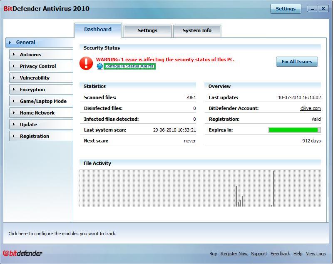Select General in the sidebar
Screen dimensions: 333x264
coord(40,42)
